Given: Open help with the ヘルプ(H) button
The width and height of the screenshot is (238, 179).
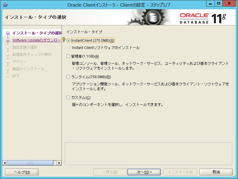Looking at the screenshot, I should pos(22,172).
